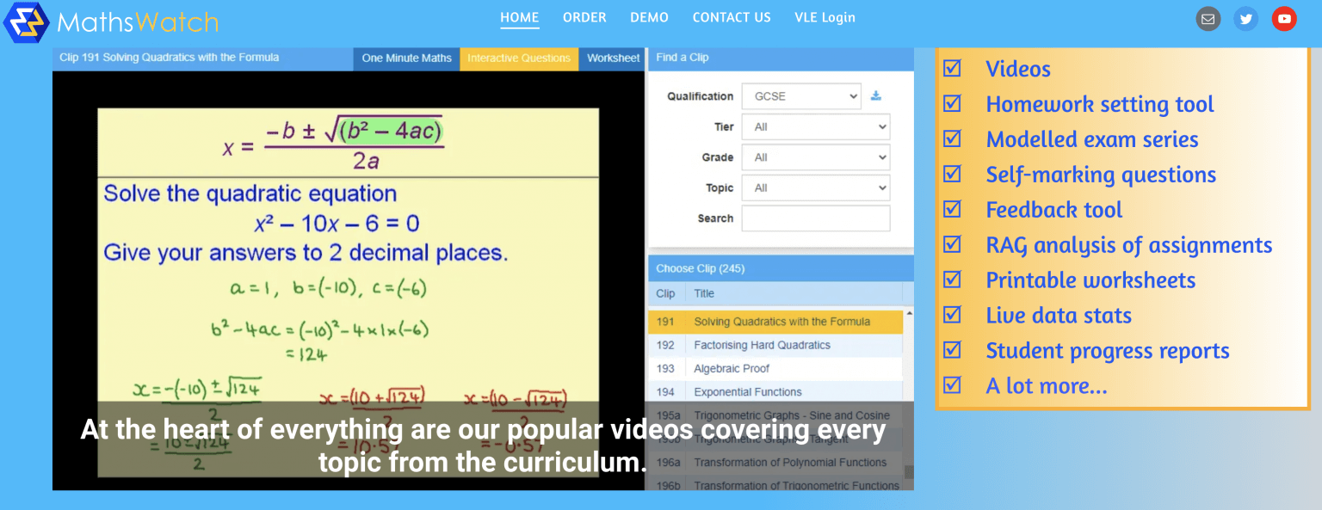The image size is (1322, 510).
Task: Click the A lot more... text
Action: coord(1047,386)
